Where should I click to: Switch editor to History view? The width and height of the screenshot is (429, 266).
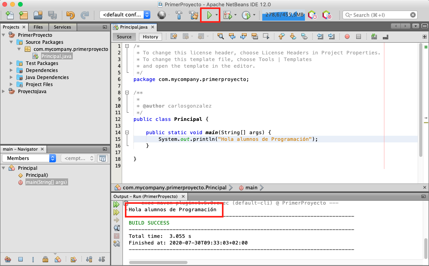point(150,37)
